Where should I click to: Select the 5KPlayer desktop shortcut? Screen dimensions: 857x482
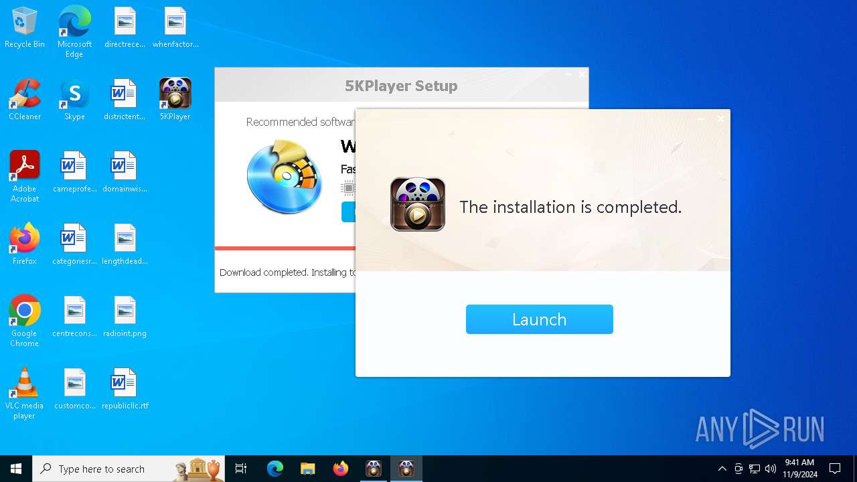tap(175, 100)
